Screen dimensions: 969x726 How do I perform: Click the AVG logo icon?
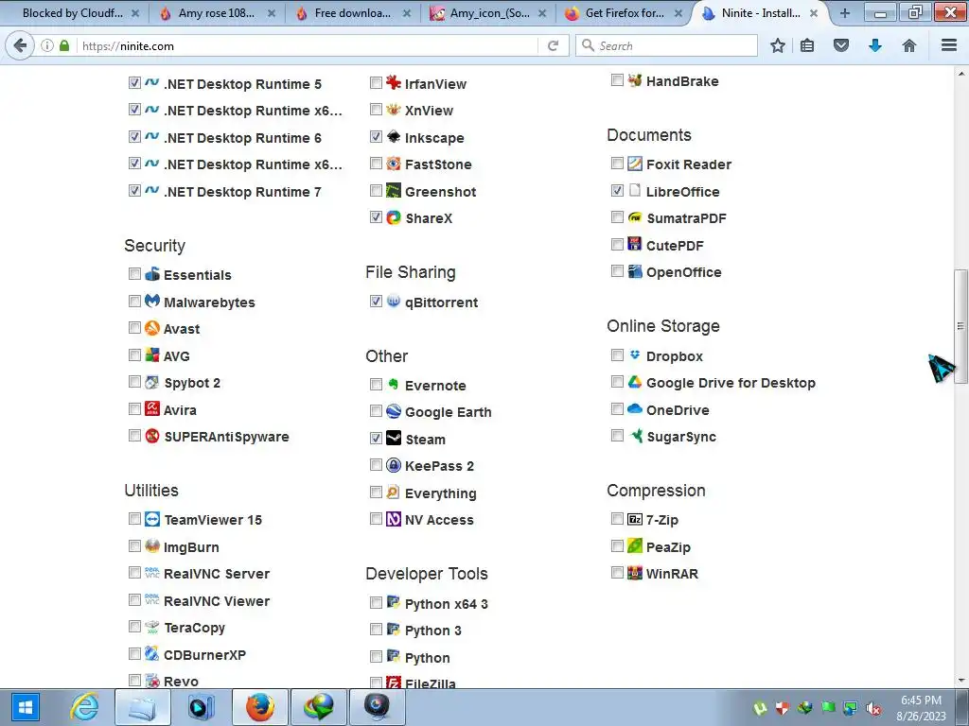point(152,355)
